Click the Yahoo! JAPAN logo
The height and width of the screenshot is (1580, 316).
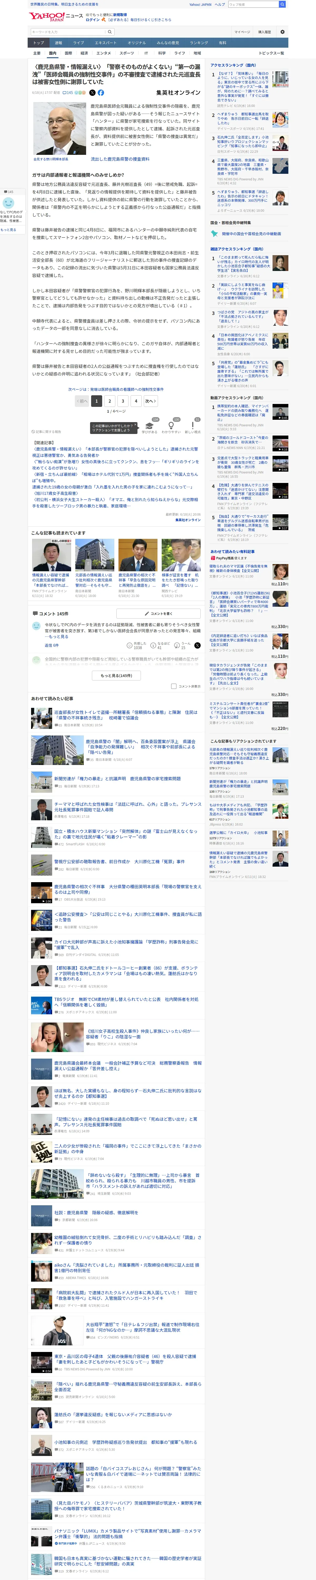(x=47, y=17)
